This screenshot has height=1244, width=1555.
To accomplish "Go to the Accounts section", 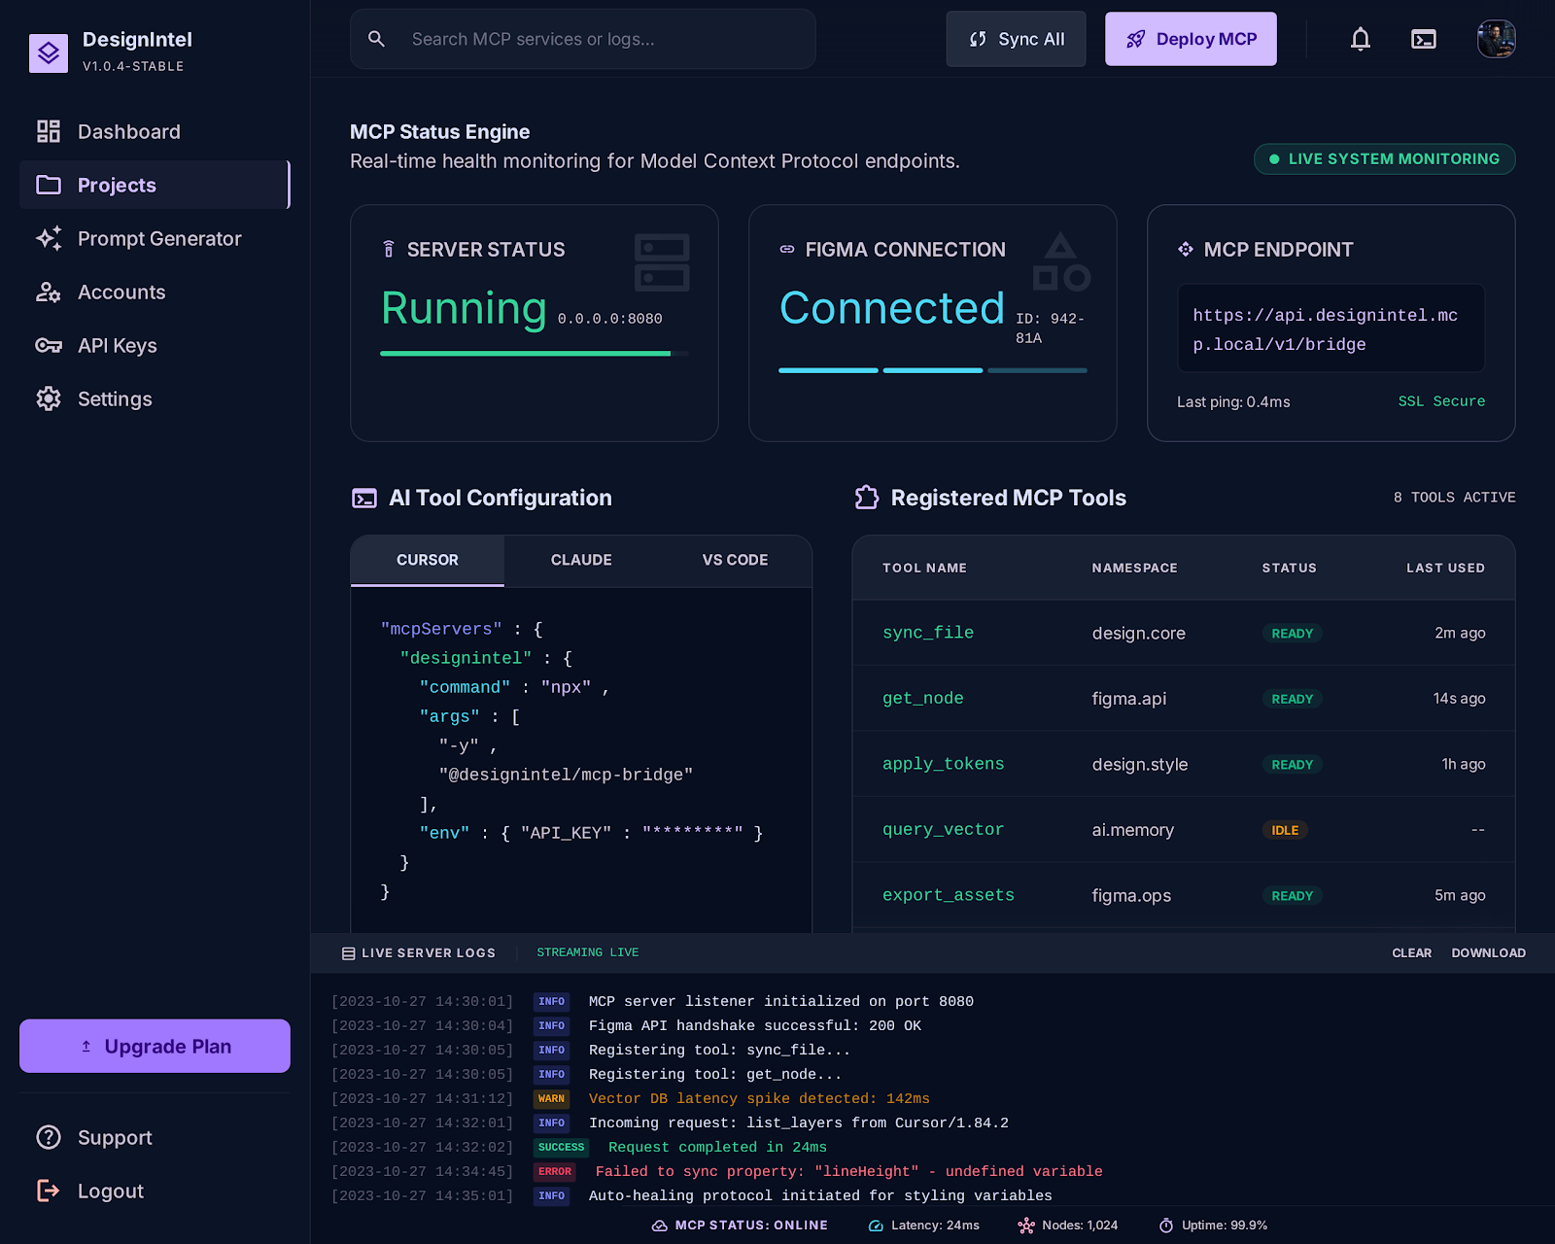I will 155,292.
